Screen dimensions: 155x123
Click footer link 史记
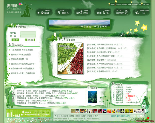[x=96, y=116]
